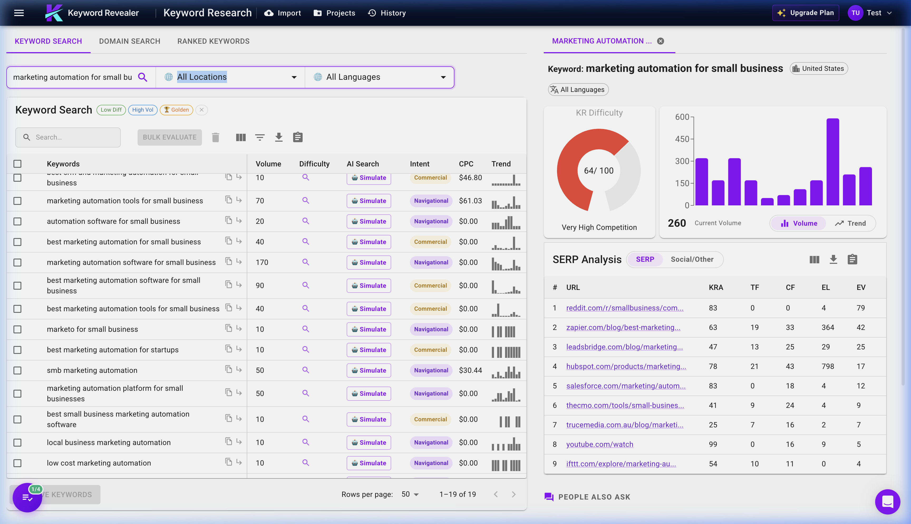911x524 pixels.
Task: Switch to Domain Search tab
Action: (130, 41)
